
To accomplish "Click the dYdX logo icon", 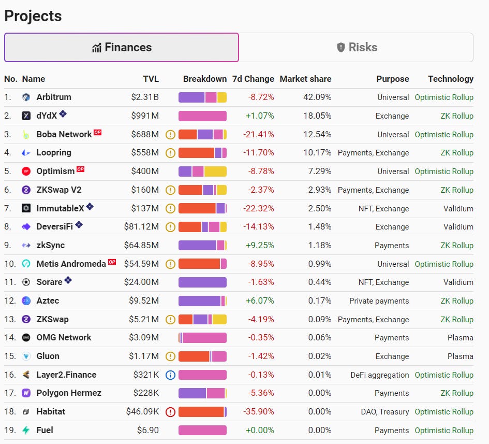I will (x=26, y=116).
